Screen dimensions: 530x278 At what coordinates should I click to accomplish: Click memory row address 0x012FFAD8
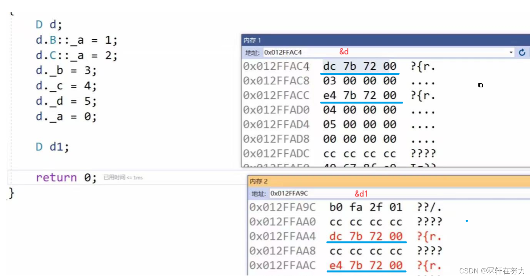pyautogui.click(x=276, y=139)
